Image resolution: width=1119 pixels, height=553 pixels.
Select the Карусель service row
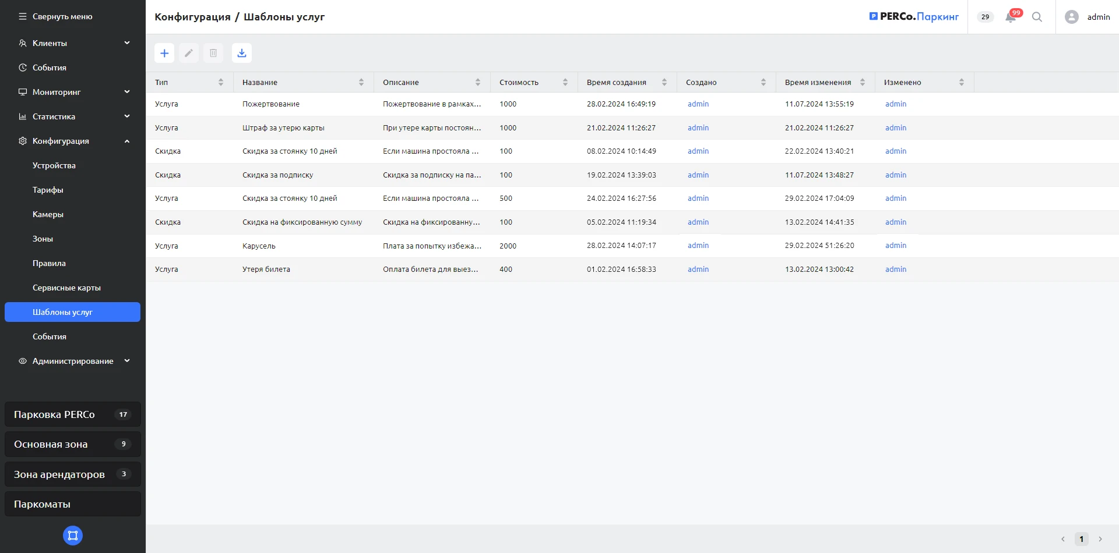259,246
